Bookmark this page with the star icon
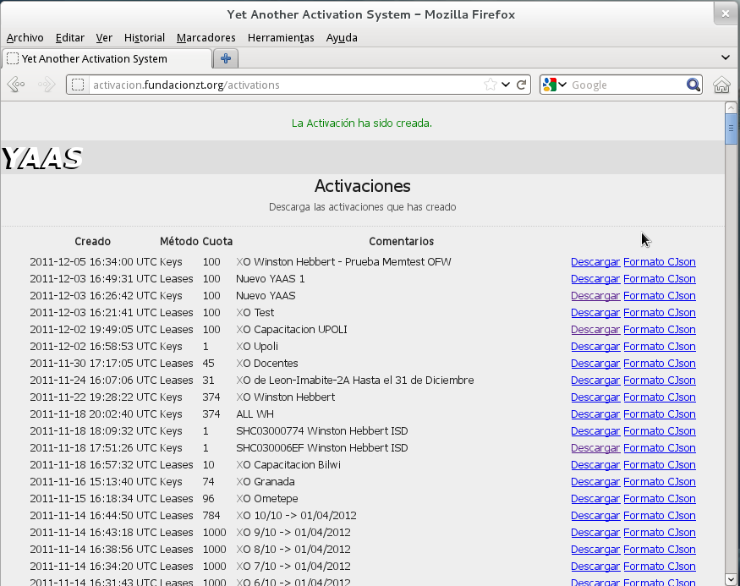Image resolution: width=740 pixels, height=586 pixels. 490,85
